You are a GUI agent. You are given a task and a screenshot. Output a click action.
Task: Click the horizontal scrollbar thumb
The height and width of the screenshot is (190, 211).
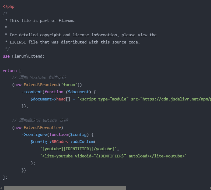64,188
